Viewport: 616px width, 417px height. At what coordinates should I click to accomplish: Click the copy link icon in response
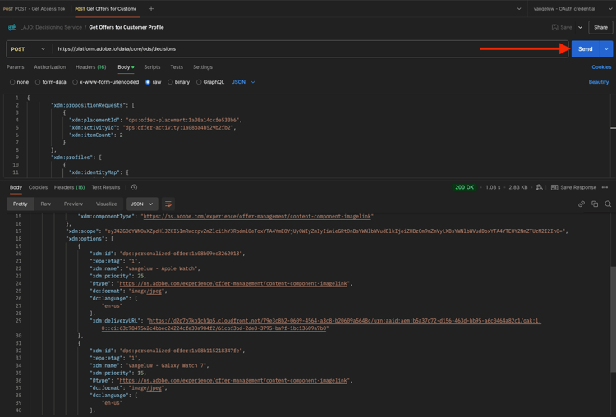coord(581,204)
